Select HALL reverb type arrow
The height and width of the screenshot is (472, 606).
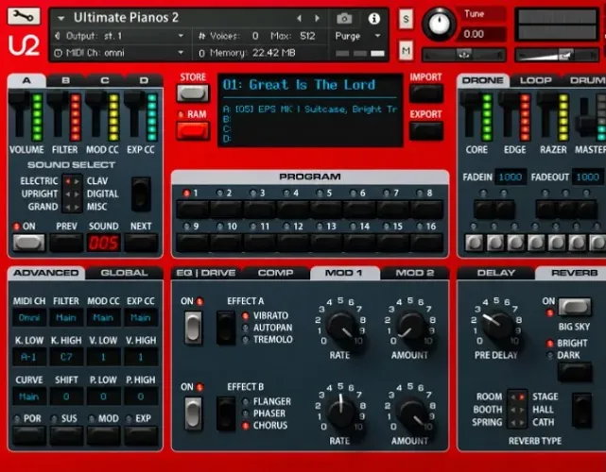522,410
